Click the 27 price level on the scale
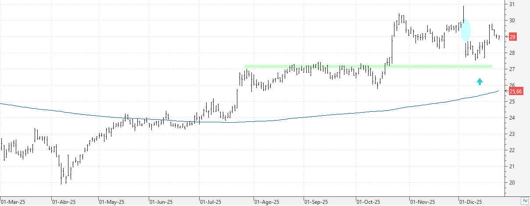 [x=512, y=69]
